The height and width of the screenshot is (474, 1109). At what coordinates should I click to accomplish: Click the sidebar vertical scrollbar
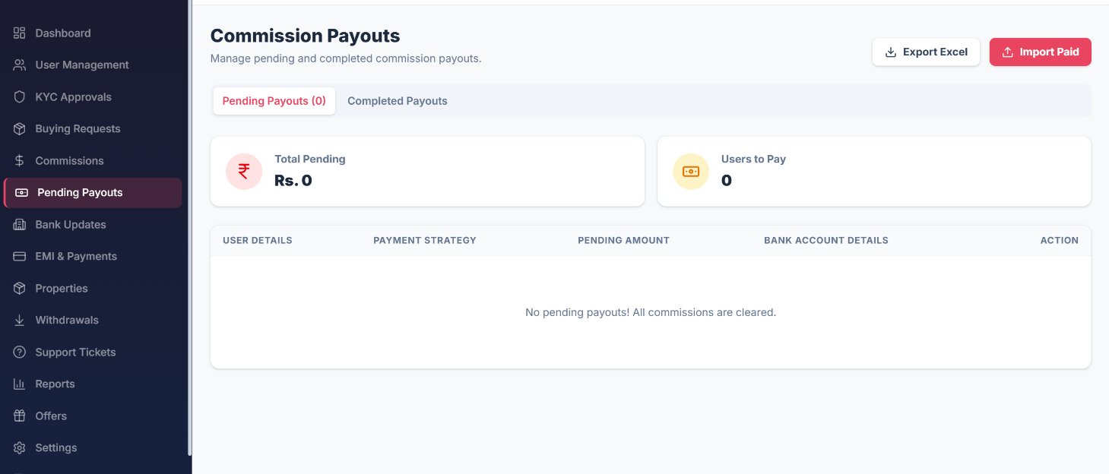pyautogui.click(x=189, y=228)
